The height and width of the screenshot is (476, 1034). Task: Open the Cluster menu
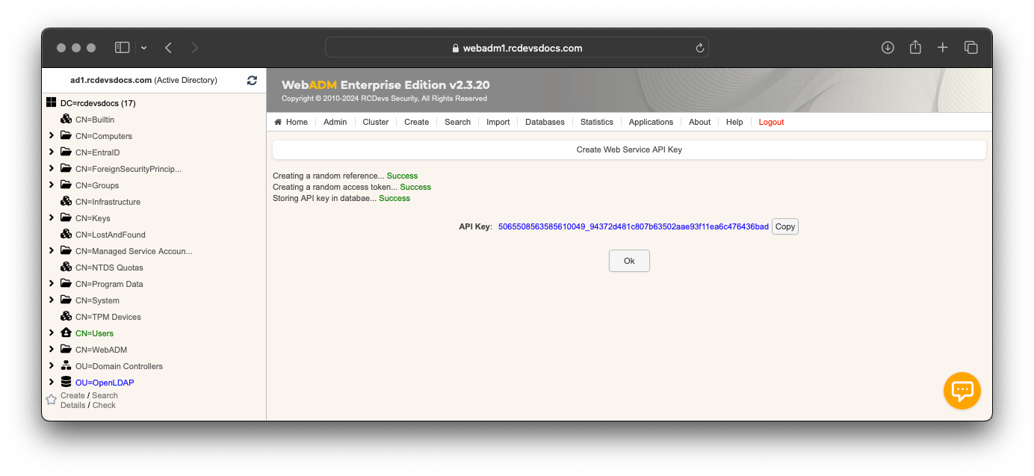coord(376,122)
